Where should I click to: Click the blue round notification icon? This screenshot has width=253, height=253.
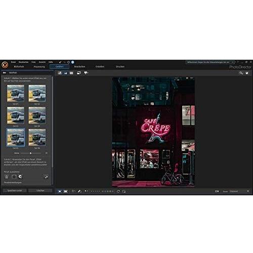coord(73,62)
